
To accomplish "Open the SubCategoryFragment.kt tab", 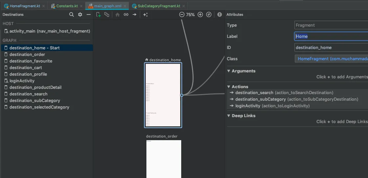I will pos(159,6).
